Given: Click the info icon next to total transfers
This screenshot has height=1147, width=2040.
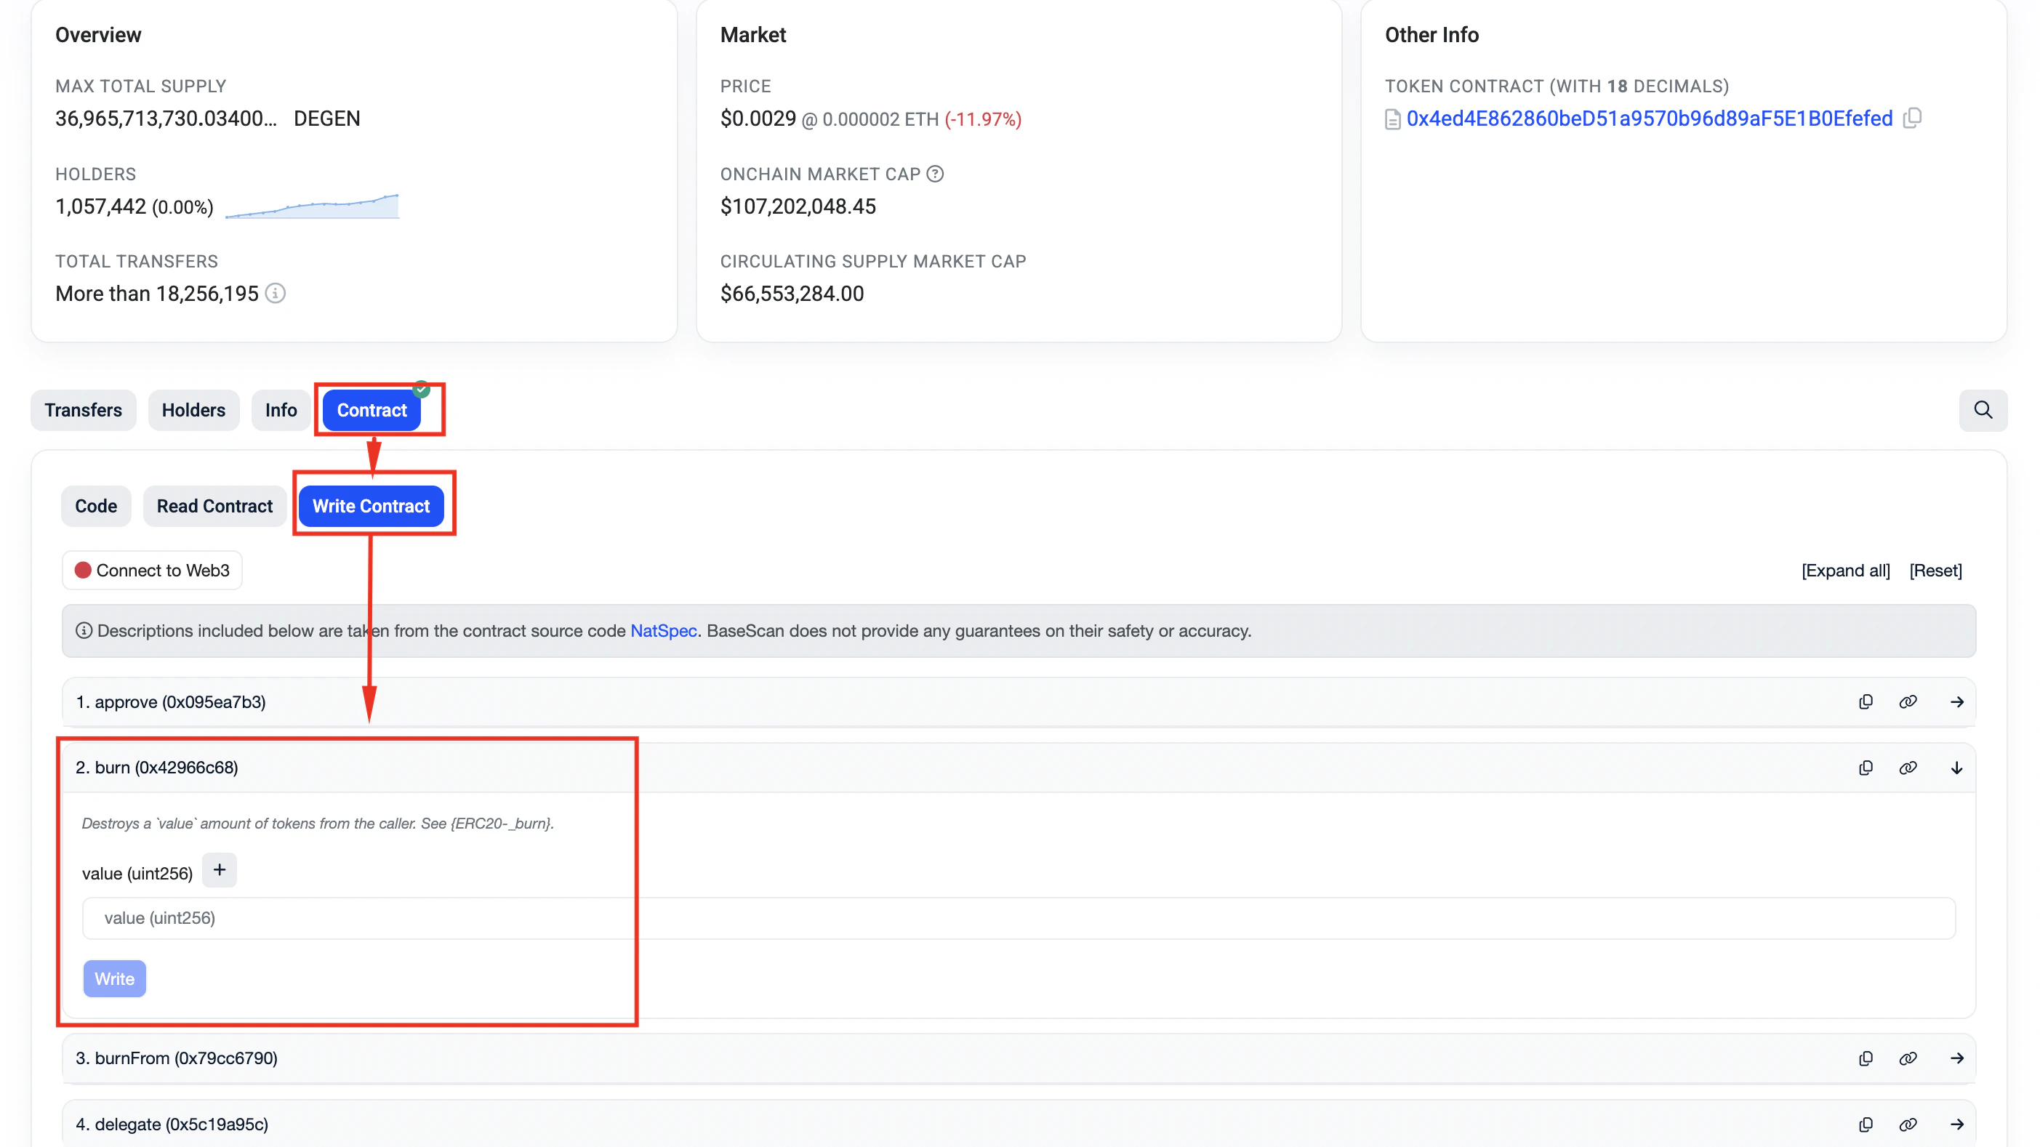Looking at the screenshot, I should (275, 294).
